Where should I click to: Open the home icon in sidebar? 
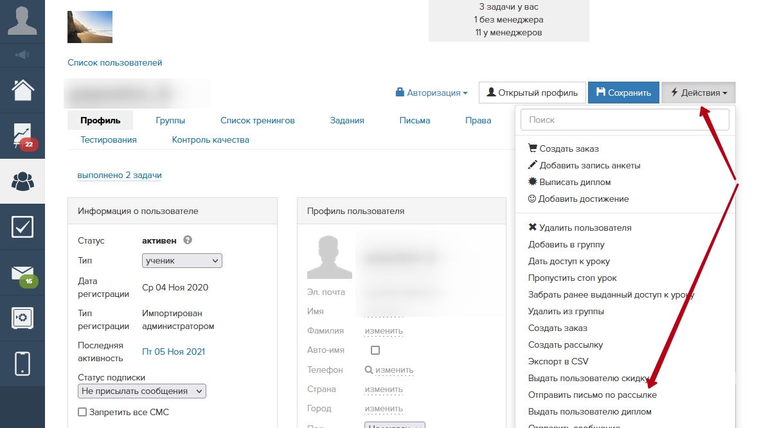[x=22, y=90]
